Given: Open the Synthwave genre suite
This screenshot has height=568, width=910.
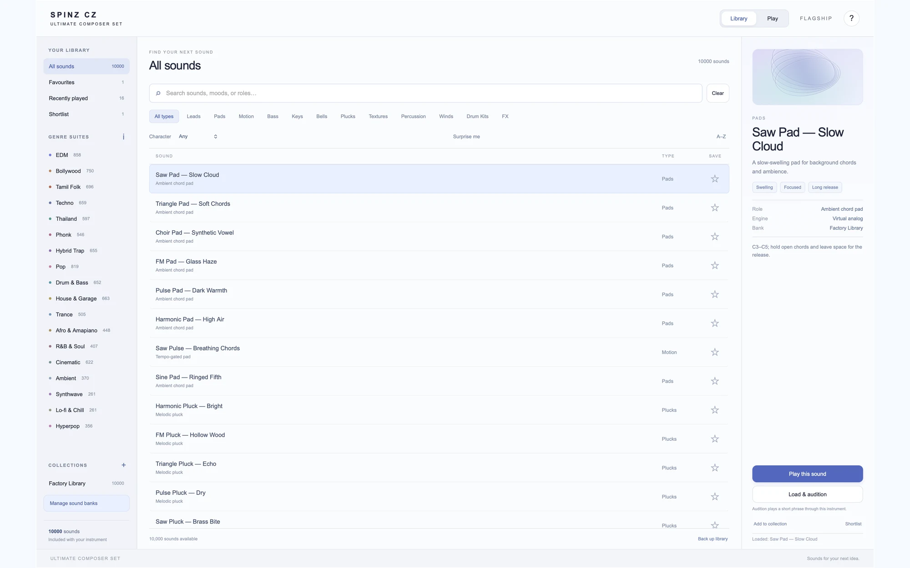Looking at the screenshot, I should click(69, 394).
